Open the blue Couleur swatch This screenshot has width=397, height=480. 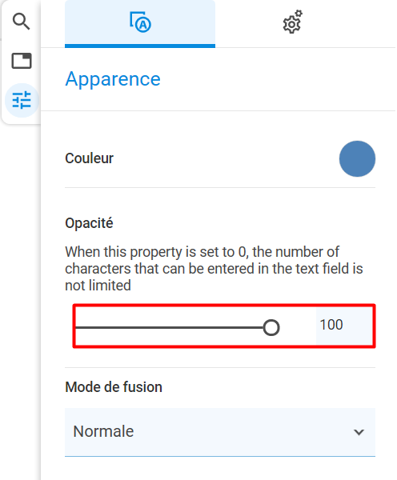tap(357, 159)
